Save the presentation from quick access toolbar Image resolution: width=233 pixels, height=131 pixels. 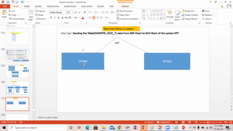(8, 2)
